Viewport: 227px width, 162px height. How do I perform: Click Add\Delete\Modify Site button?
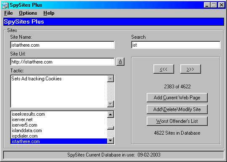pos(177,109)
